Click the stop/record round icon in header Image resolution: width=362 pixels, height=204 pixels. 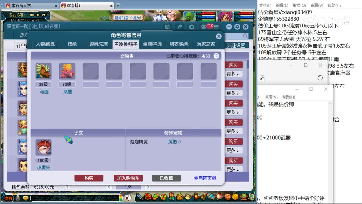click(192, 27)
